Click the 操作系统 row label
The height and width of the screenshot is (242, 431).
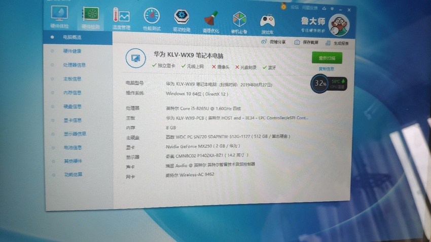[x=135, y=93]
